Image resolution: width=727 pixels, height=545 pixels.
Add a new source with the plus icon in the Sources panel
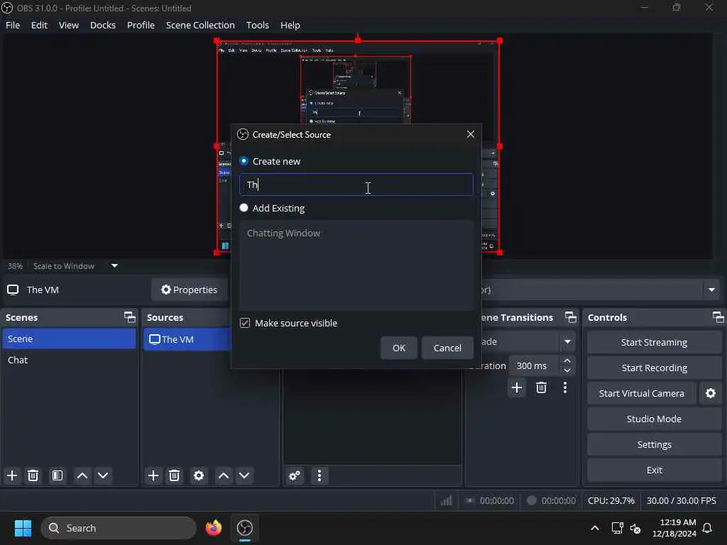click(x=153, y=475)
